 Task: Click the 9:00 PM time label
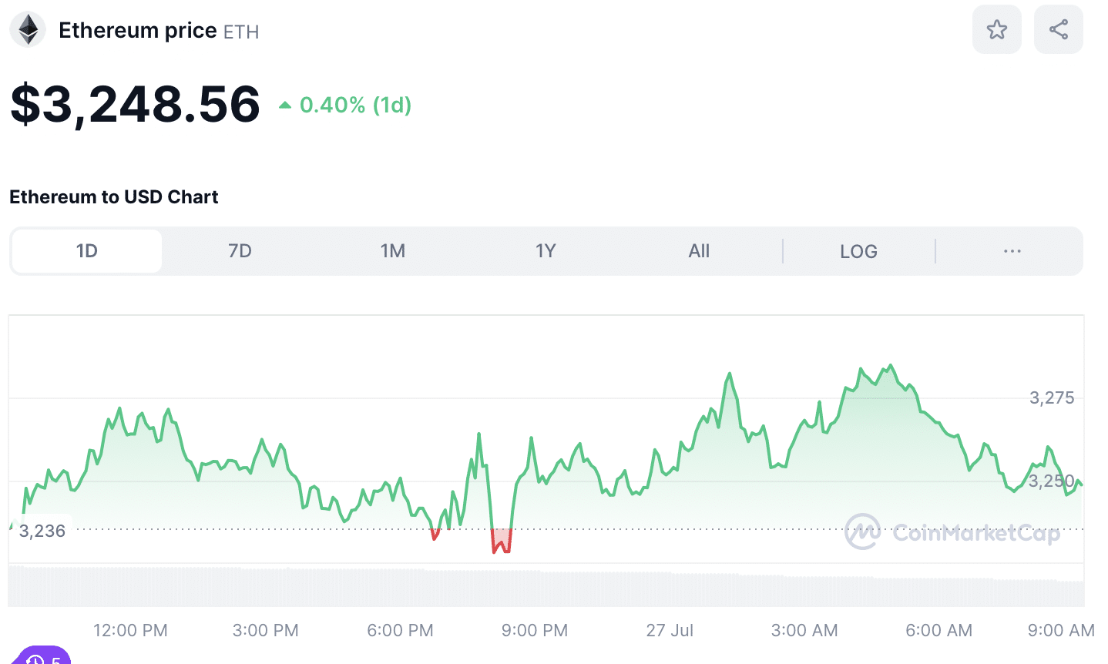click(x=535, y=630)
